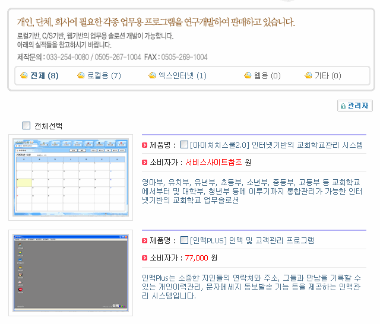Click the line 로컬기반, C/S기반, 웹기반
380x324 pixels.
(x=95, y=36)
